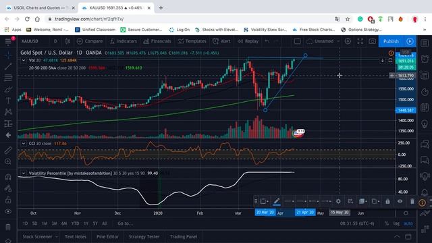Select the 5D date range

[x=34, y=223]
